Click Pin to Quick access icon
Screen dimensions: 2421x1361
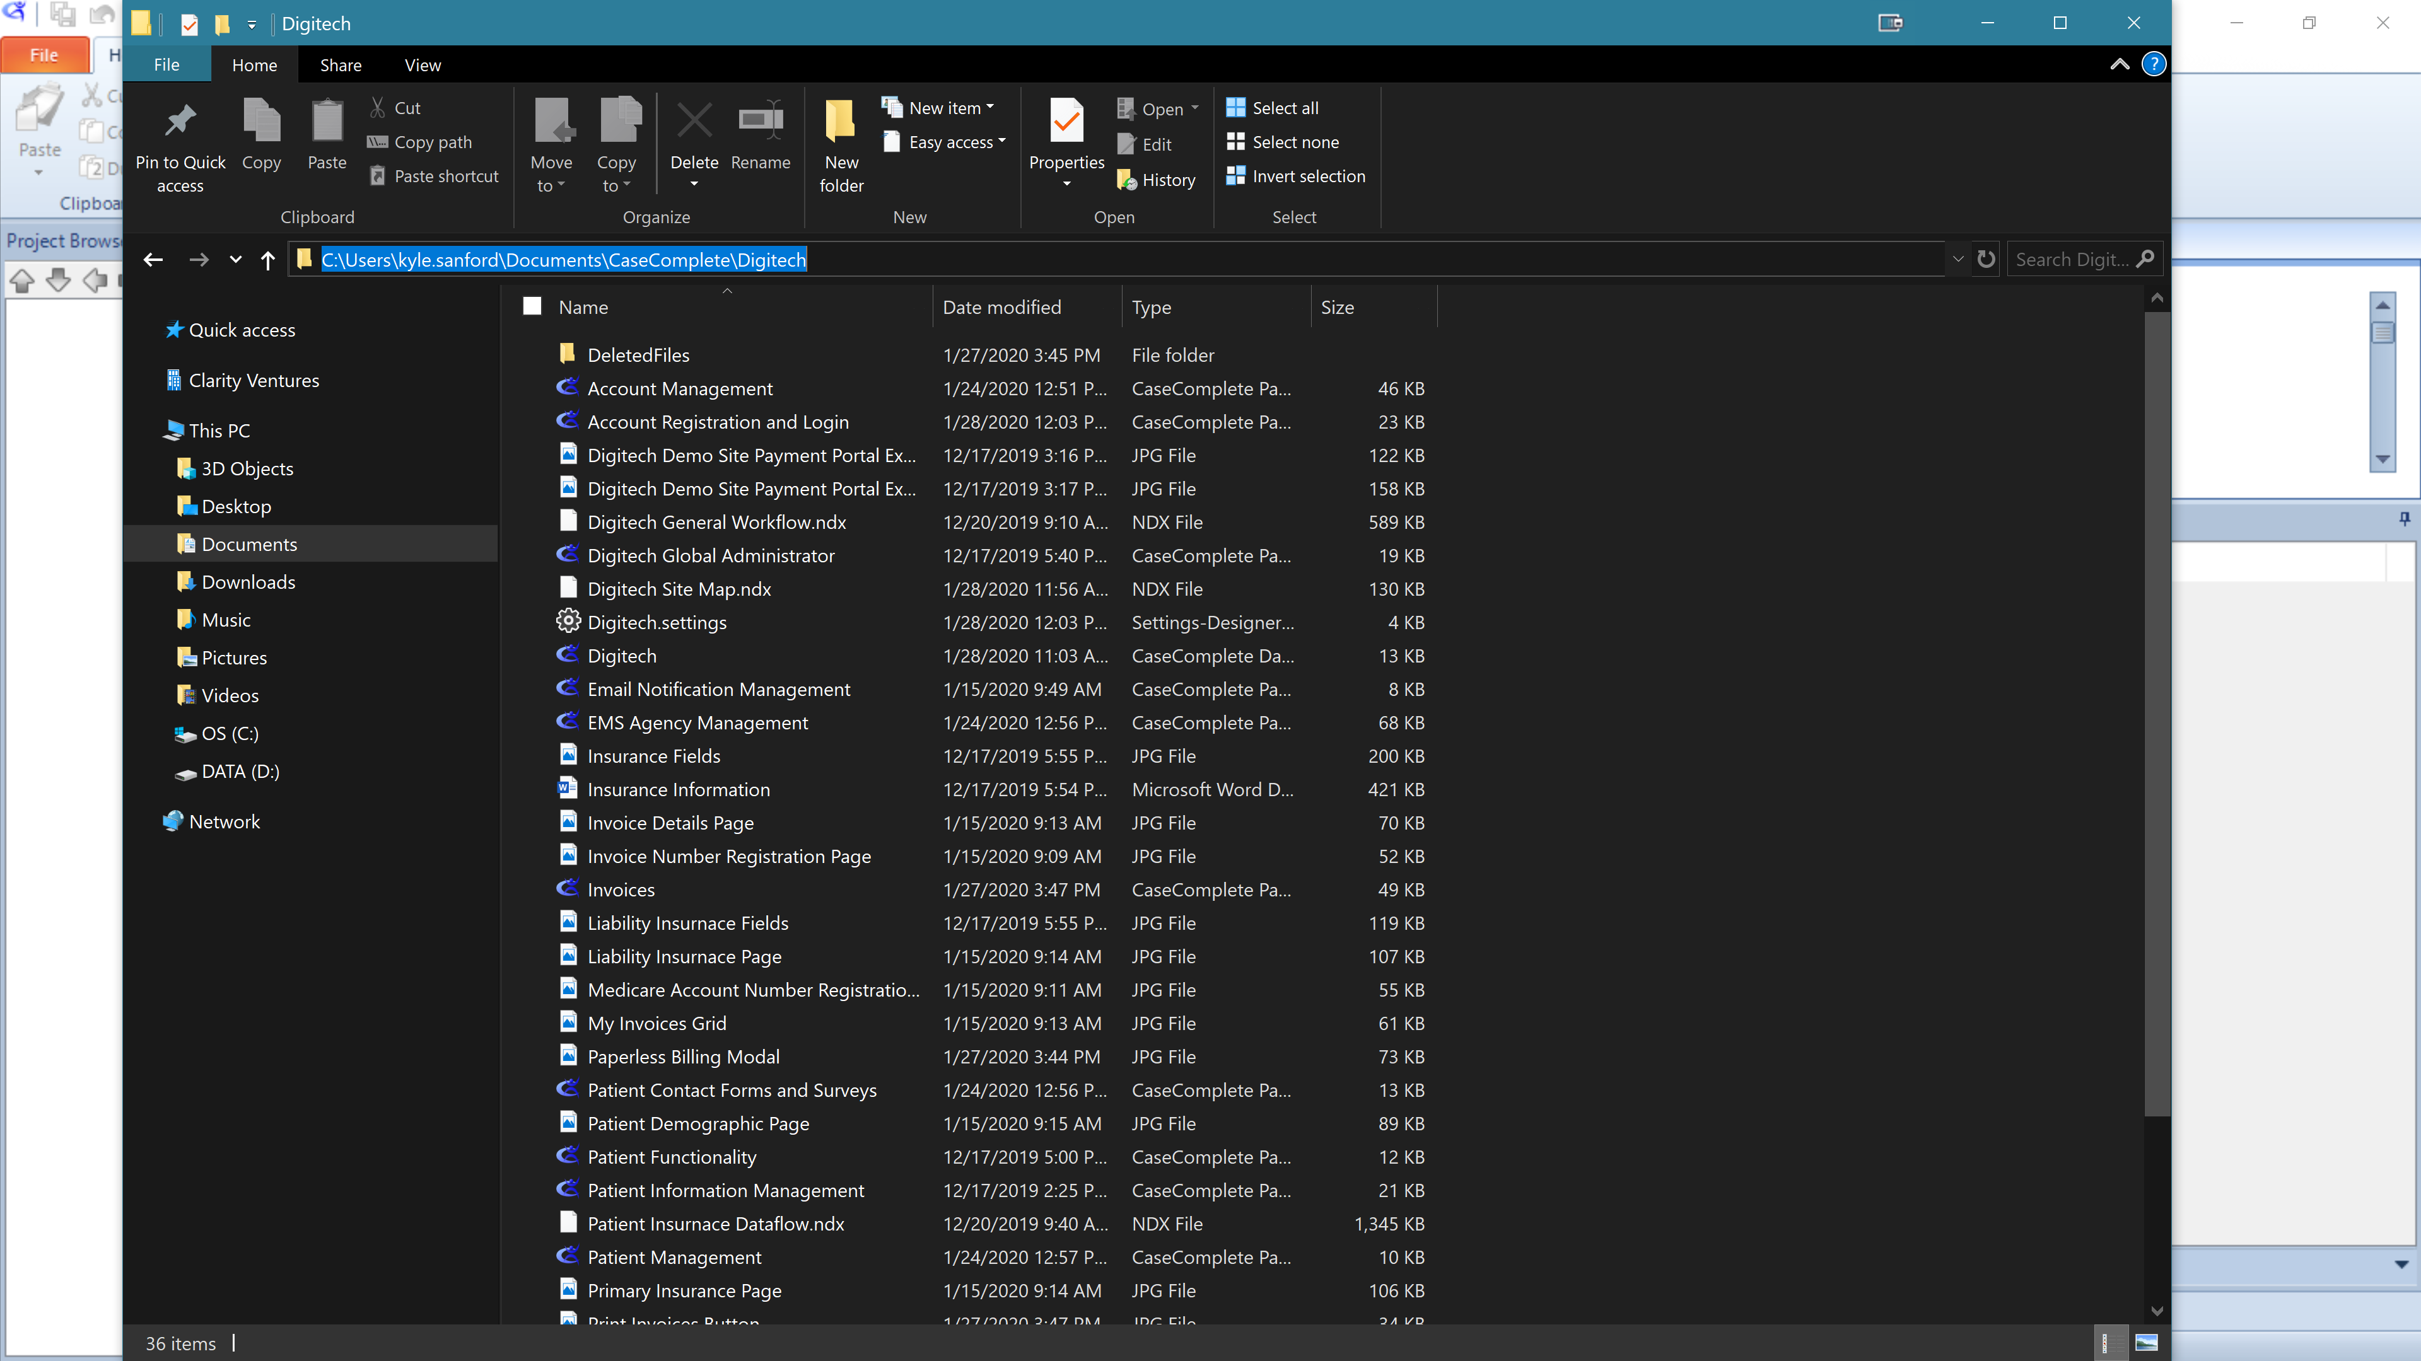click(180, 121)
